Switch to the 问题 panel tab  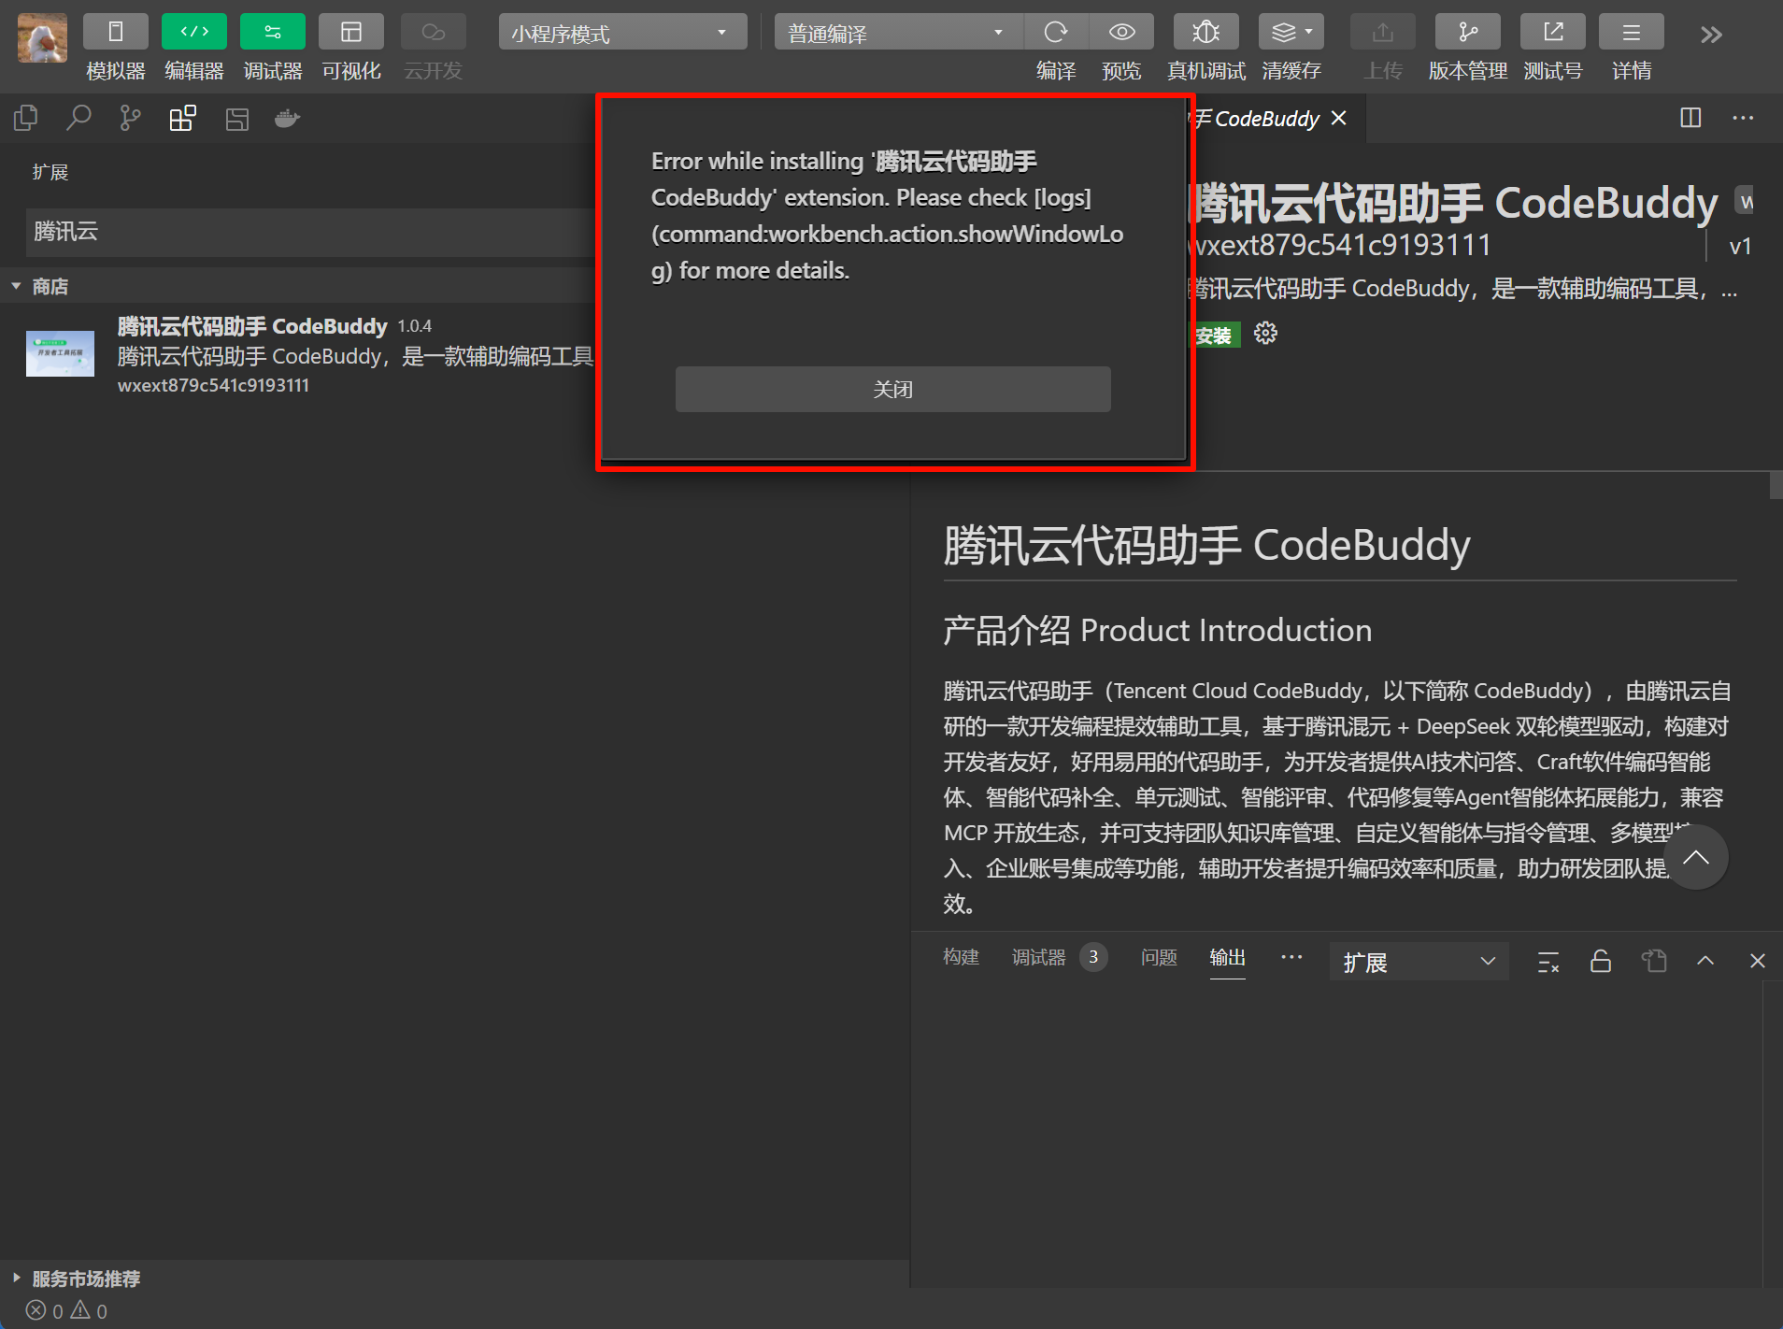click(x=1158, y=958)
